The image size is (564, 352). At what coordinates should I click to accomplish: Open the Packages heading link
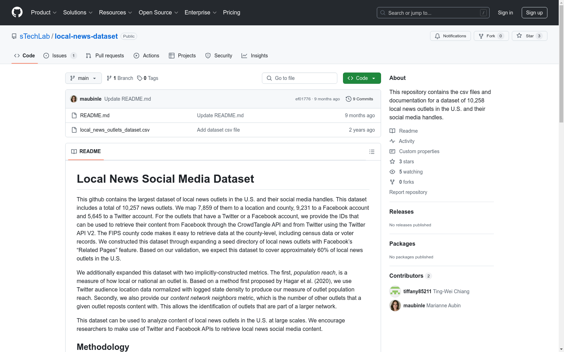402,244
